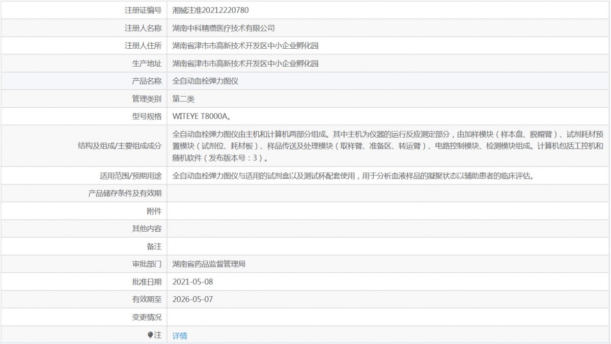
Task: Click the 备注 label
Action: [x=154, y=246]
